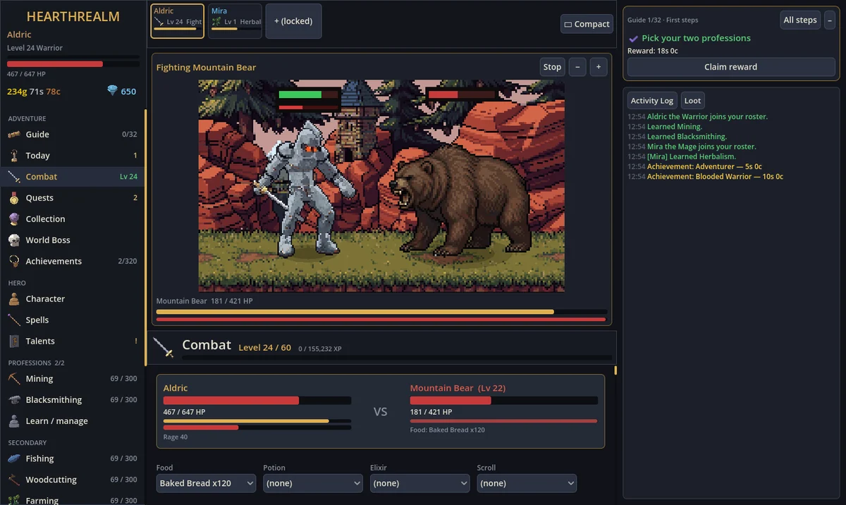Click the yellow attack progress bar under Mountain Bear

click(381, 311)
